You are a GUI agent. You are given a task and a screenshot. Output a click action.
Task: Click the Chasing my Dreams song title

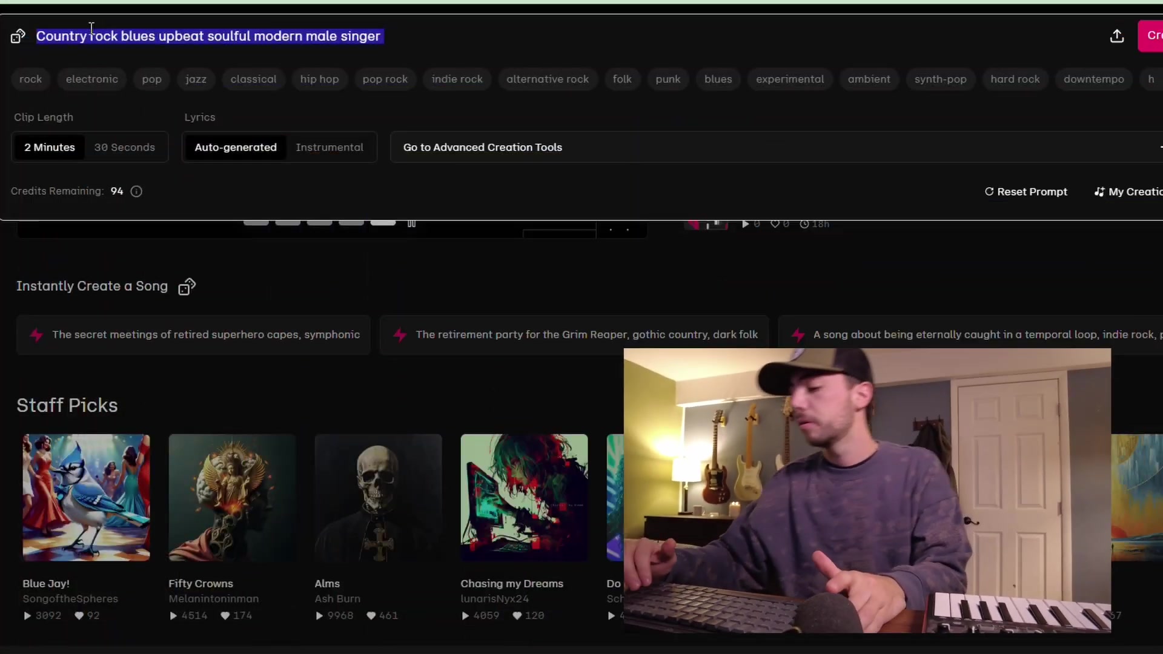pos(512,584)
